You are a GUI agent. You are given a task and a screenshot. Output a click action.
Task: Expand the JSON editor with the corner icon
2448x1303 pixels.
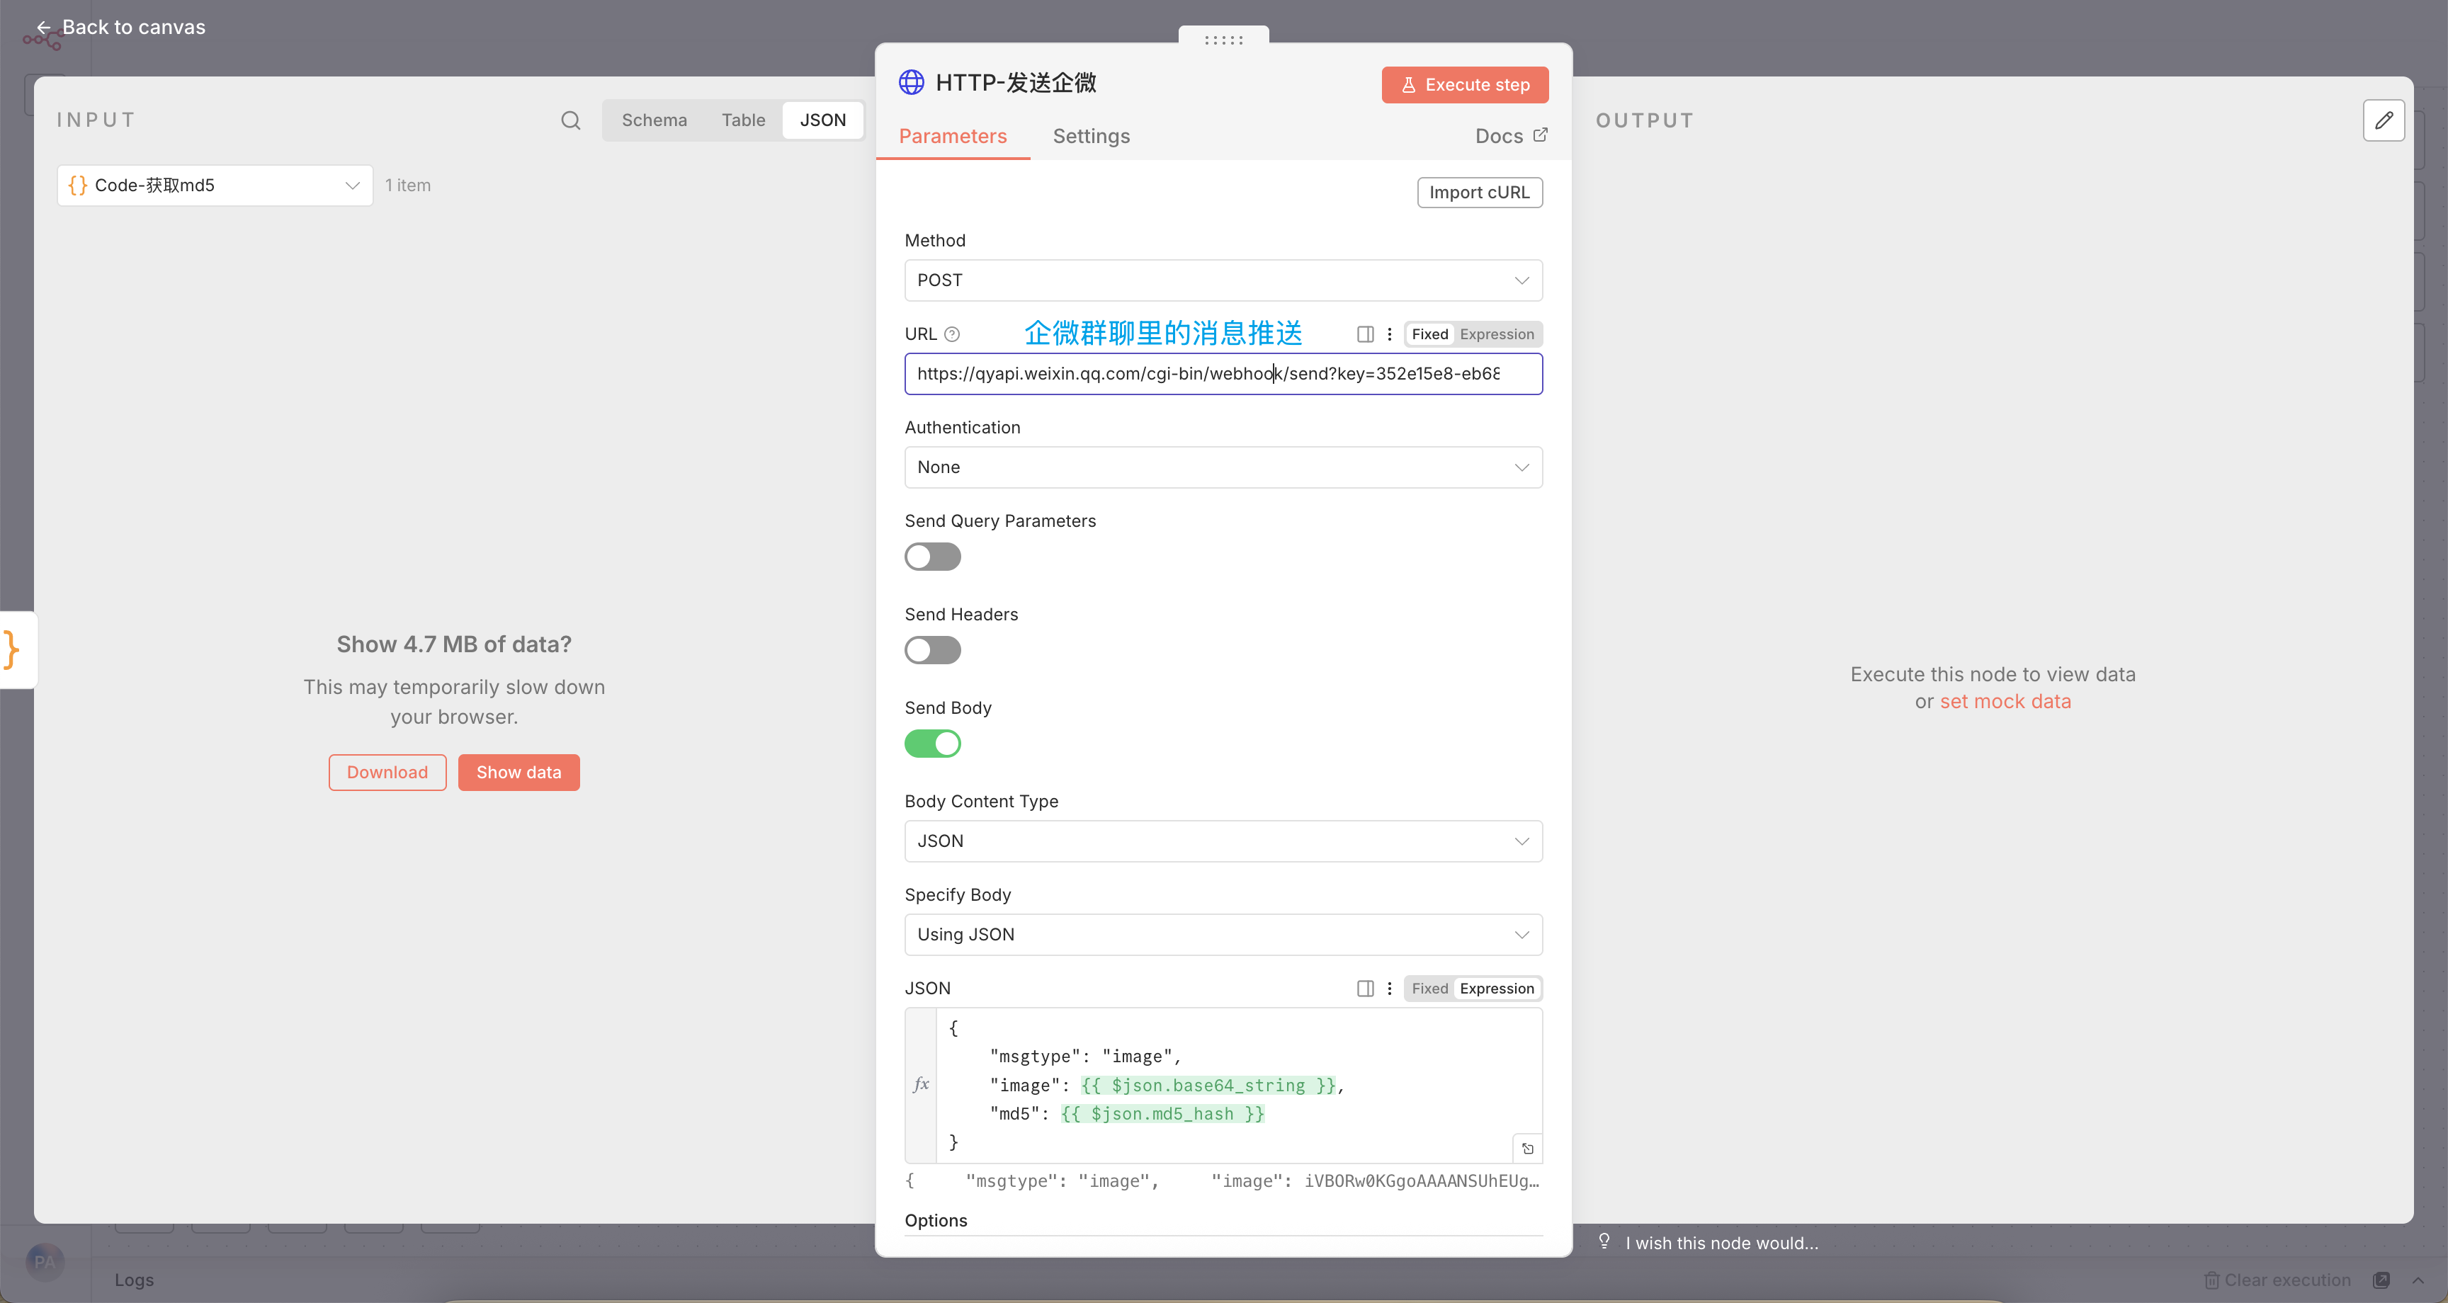point(1527,1148)
